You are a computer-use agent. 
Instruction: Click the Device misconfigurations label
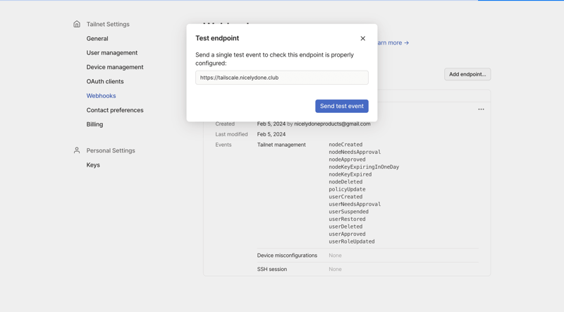(x=287, y=256)
